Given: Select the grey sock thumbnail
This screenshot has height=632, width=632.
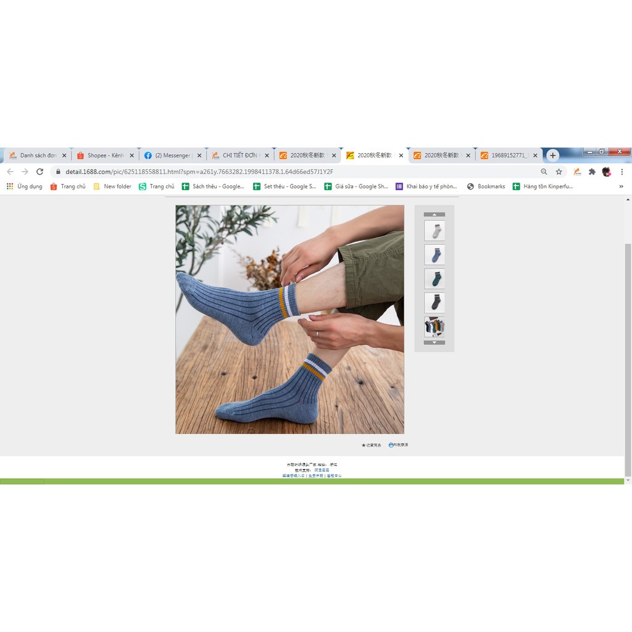Looking at the screenshot, I should pyautogui.click(x=434, y=231).
